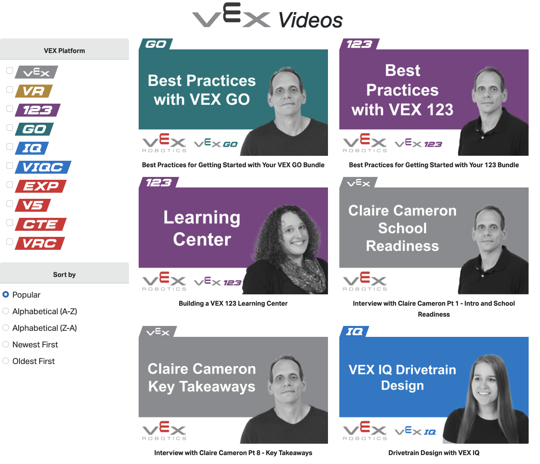Image resolution: width=540 pixels, height=464 pixels.
Task: Tick the checkbox beside the IQ badge
Action: pos(10,147)
